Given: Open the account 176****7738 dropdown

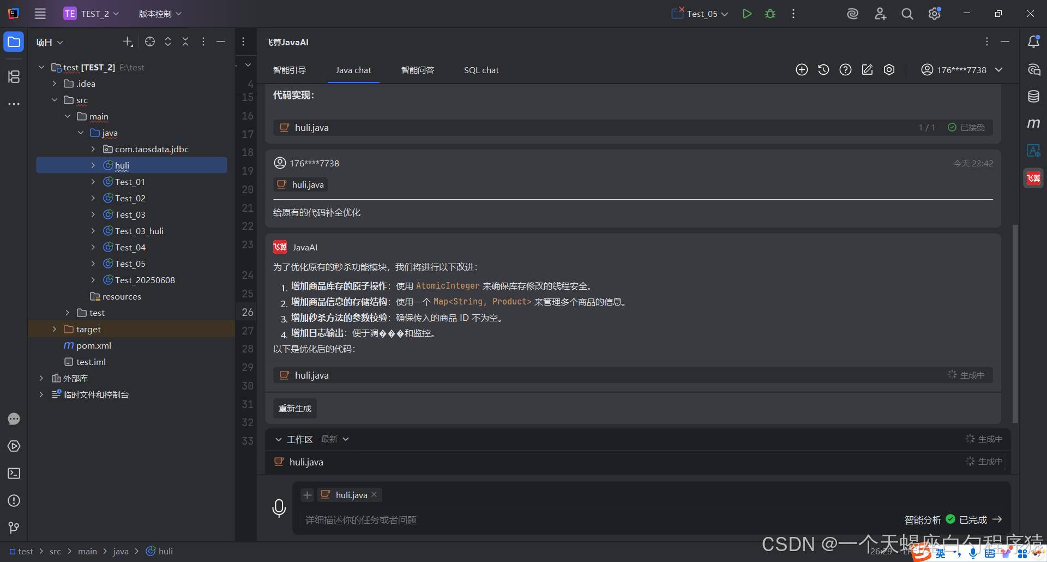Looking at the screenshot, I should (x=962, y=70).
